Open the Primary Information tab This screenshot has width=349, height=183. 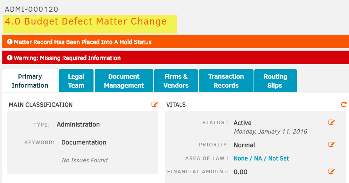(30, 81)
